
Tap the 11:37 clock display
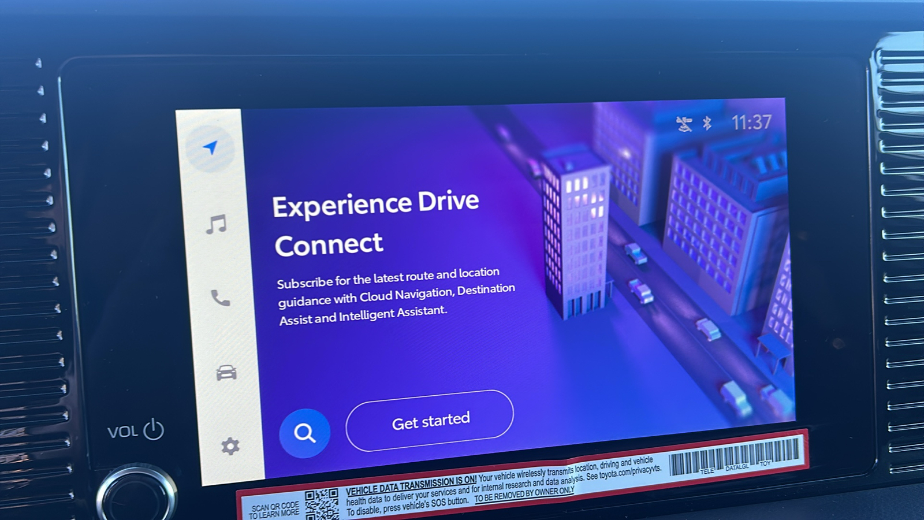tap(751, 122)
